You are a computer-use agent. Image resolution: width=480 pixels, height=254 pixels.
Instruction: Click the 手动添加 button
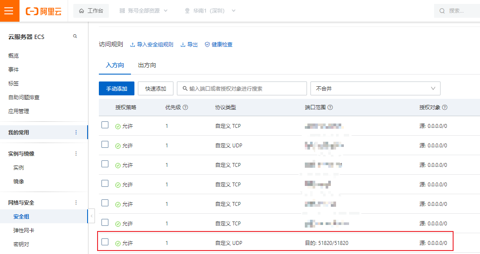(x=117, y=88)
